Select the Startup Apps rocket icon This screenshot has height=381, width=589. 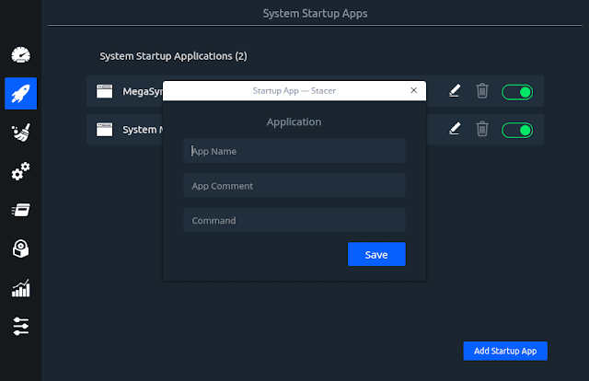tap(20, 92)
